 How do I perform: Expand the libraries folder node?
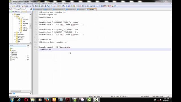[x=19, y=31]
